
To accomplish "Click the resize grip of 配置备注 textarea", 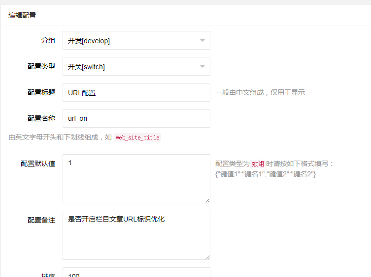I will (207, 257).
